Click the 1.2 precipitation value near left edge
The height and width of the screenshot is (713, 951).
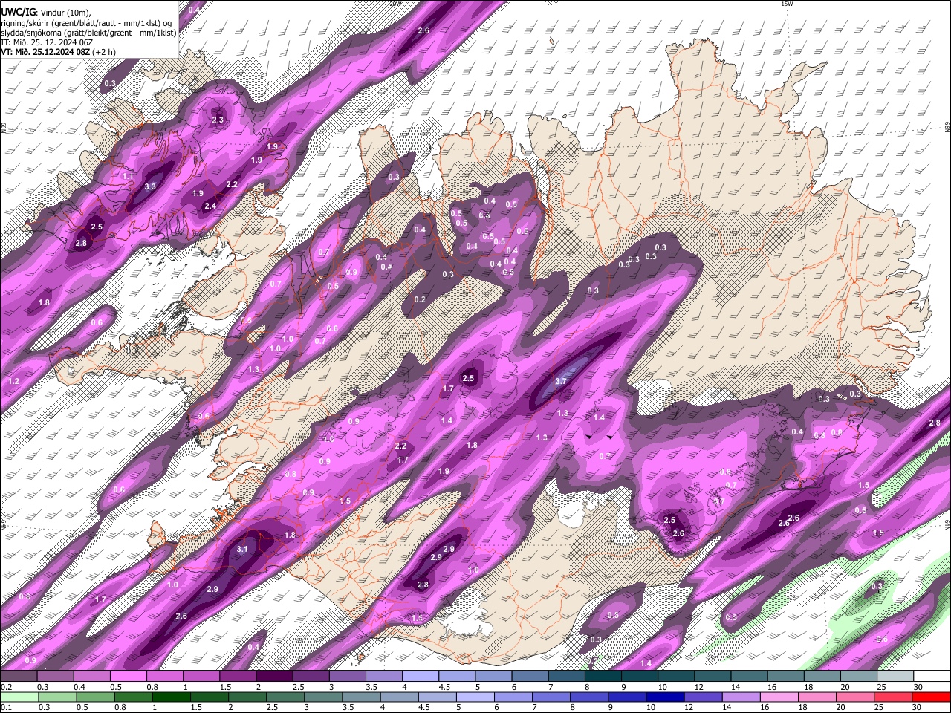pos(13,381)
